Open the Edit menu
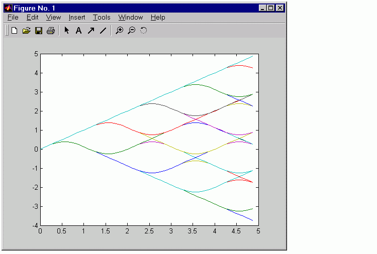The width and height of the screenshot is (377, 254). 32,18
